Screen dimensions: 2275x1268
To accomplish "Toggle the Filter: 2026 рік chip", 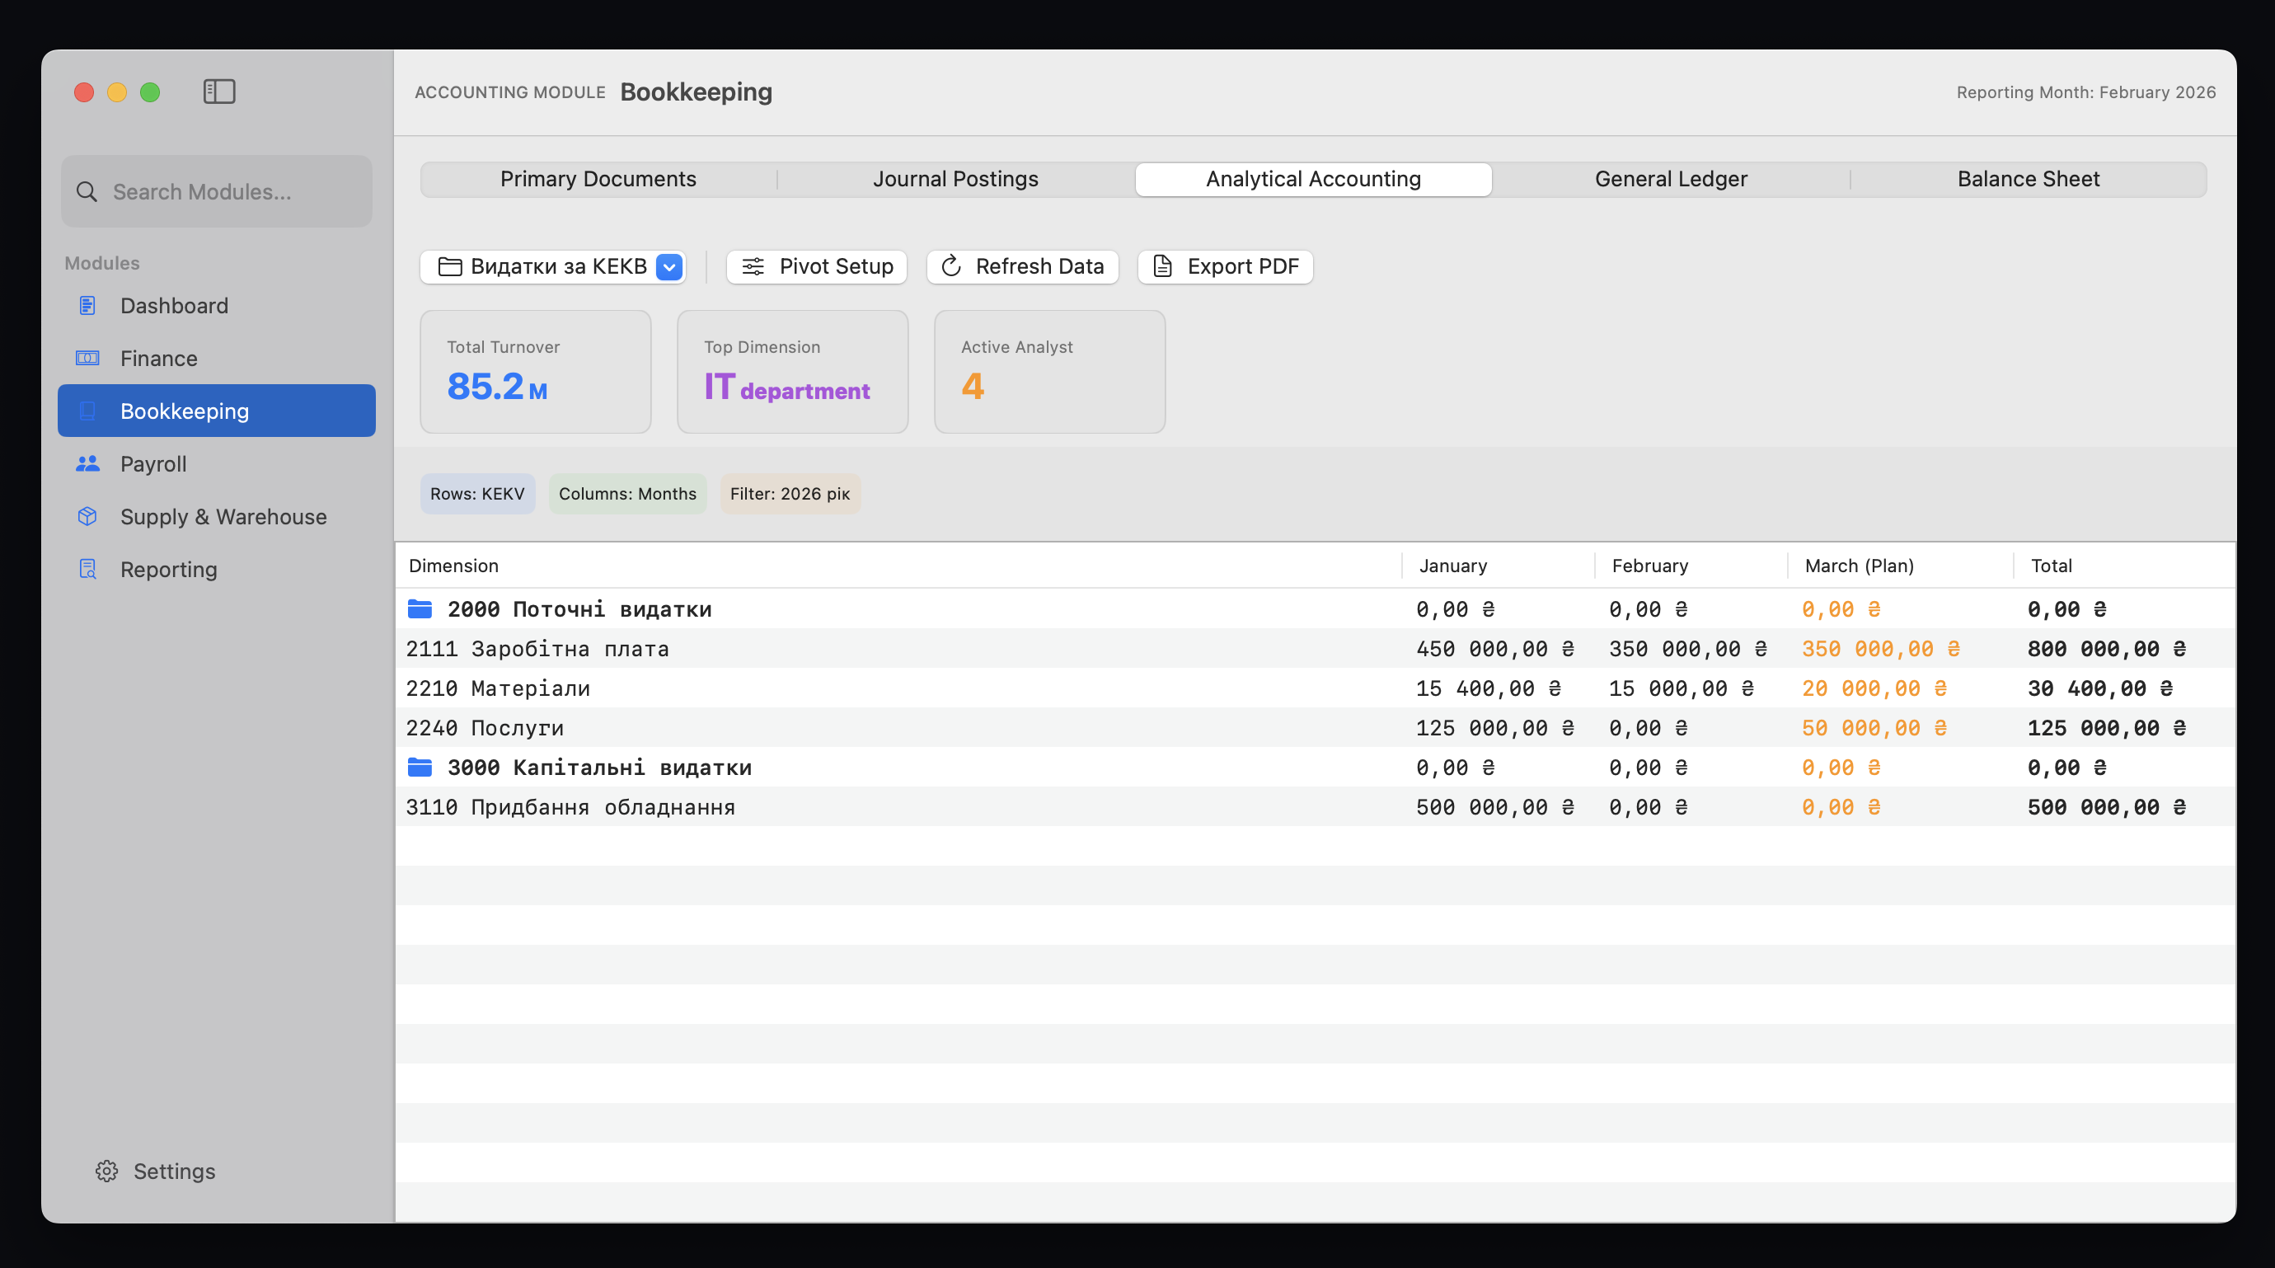I will (790, 494).
